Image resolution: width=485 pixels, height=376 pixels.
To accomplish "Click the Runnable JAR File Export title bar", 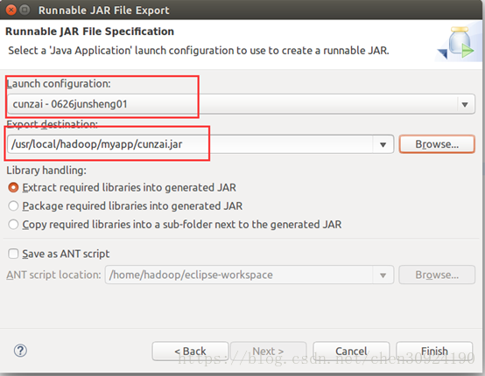I will click(242, 10).
